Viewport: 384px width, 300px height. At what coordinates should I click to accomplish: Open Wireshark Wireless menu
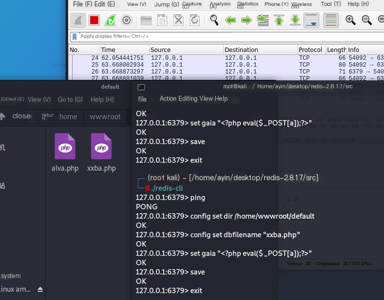tap(302, 5)
